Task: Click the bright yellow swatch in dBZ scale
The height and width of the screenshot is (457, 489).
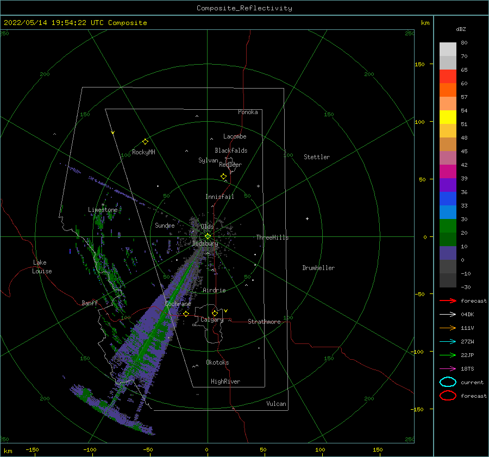Action: point(448,117)
